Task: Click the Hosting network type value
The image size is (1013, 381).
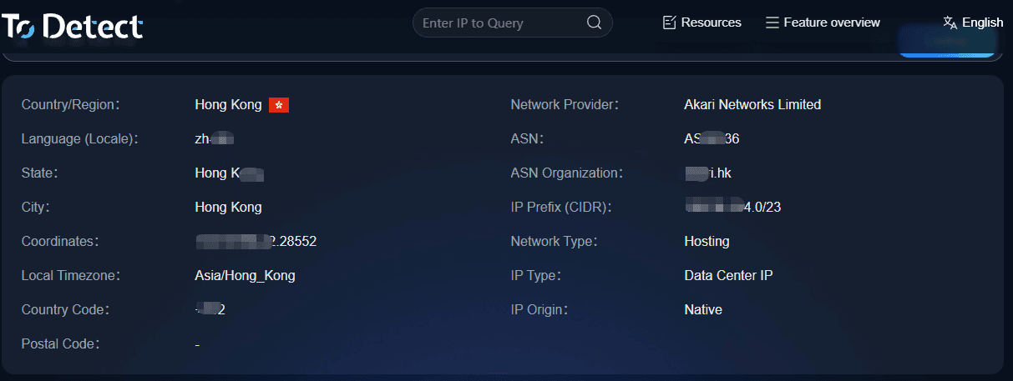Action: tap(707, 241)
